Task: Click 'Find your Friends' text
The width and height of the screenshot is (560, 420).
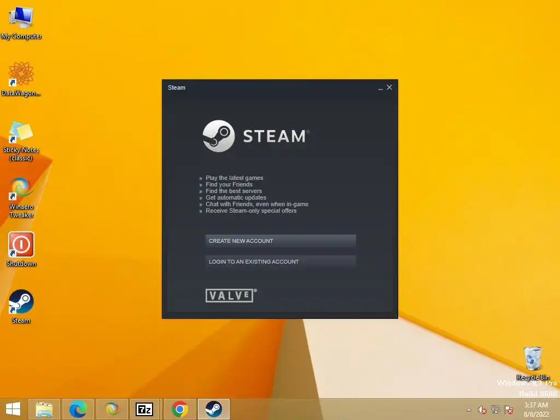Action: coord(229,184)
